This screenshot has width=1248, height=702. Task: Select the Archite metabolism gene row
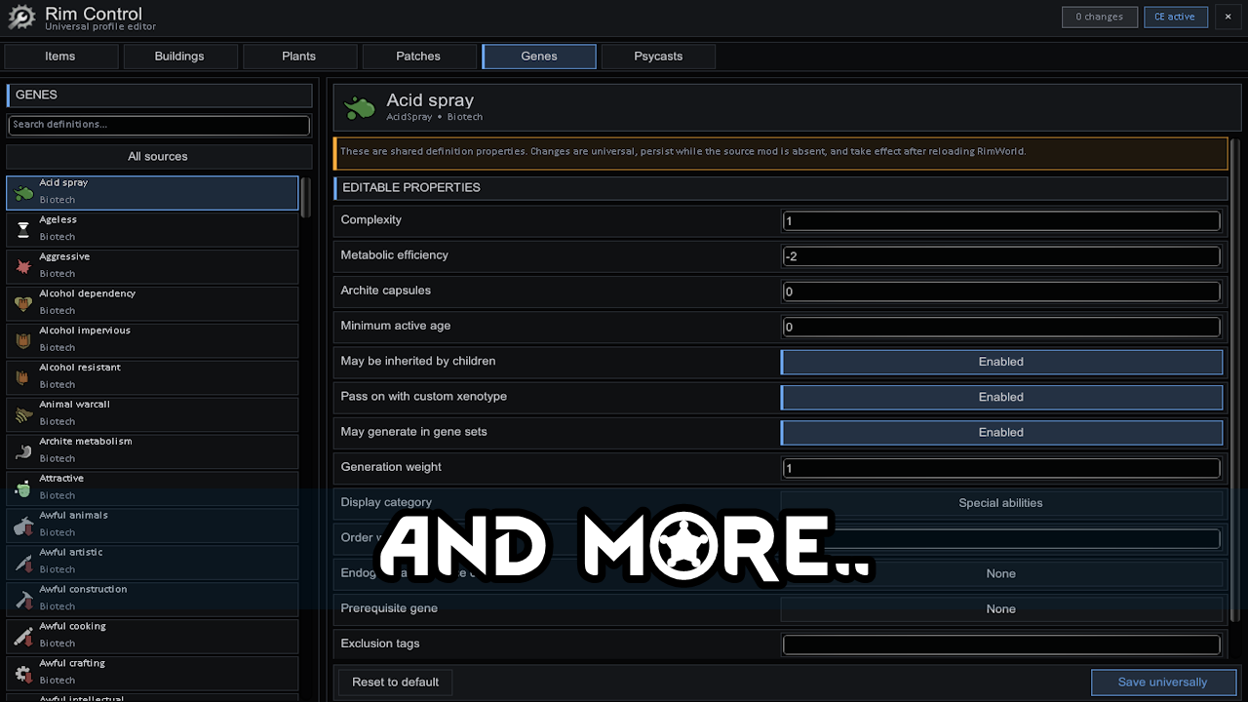point(152,451)
